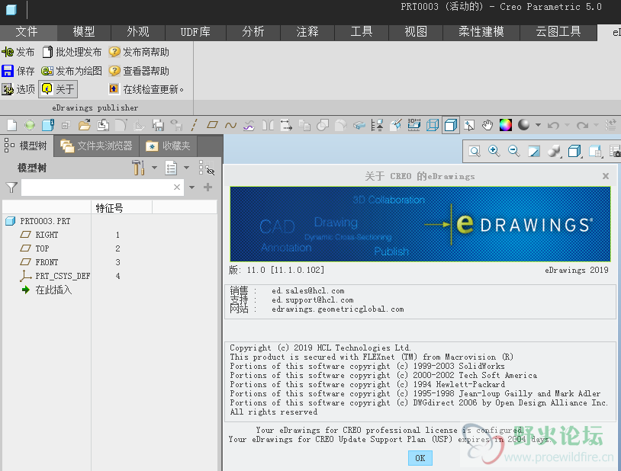Switch to the 模型树 tab

point(26,146)
